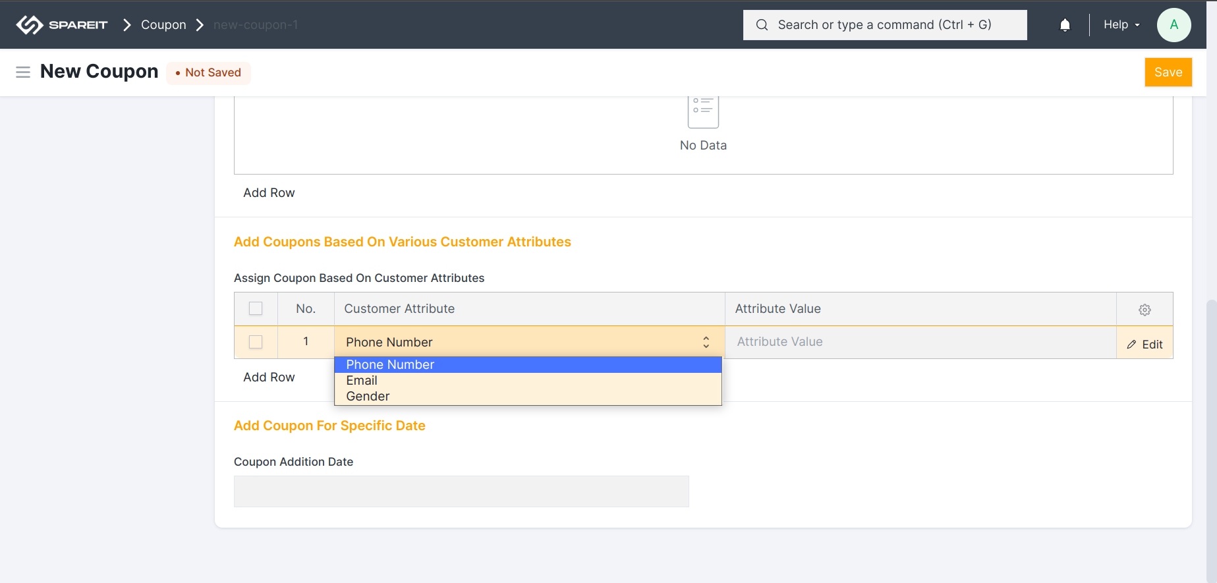
Task: Check the row 1 checkbox
Action: click(256, 342)
